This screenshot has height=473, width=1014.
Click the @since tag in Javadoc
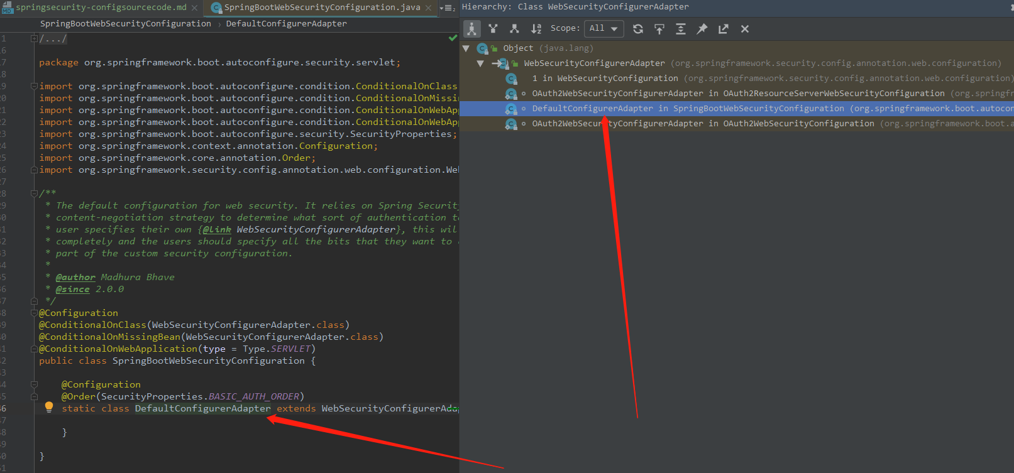pyautogui.click(x=72, y=290)
